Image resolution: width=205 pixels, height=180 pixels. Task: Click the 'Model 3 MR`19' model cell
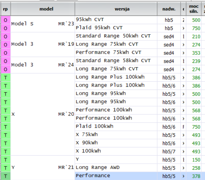(42, 44)
